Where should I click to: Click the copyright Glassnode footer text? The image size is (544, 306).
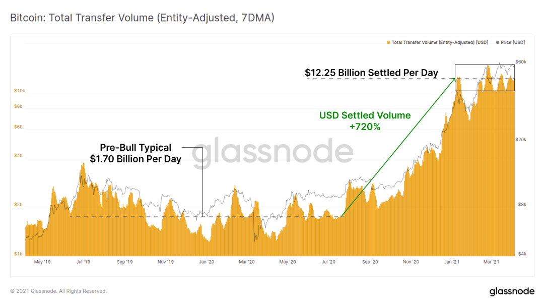pyautogui.click(x=58, y=291)
